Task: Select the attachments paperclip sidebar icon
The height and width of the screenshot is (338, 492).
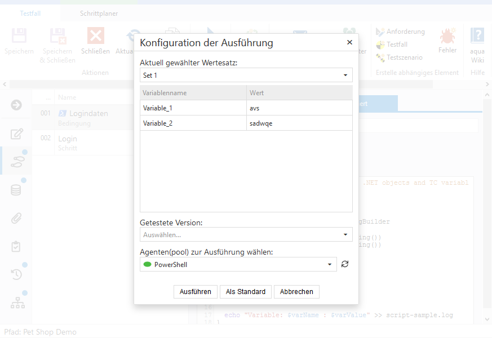Action: pos(16,218)
